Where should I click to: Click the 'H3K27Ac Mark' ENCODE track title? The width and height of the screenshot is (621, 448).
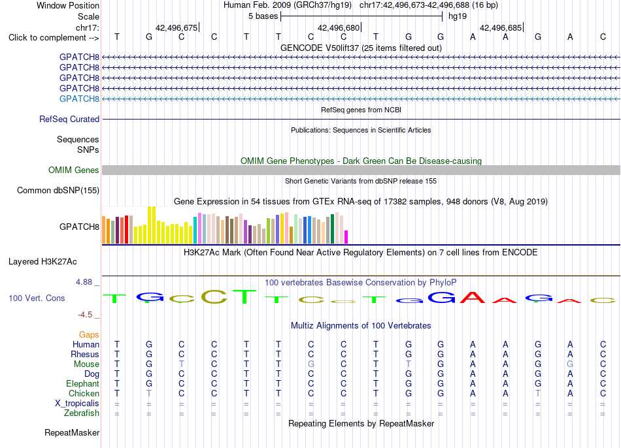(361, 253)
